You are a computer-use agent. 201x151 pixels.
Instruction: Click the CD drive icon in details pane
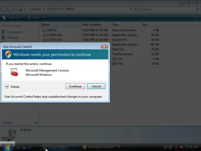(9, 135)
